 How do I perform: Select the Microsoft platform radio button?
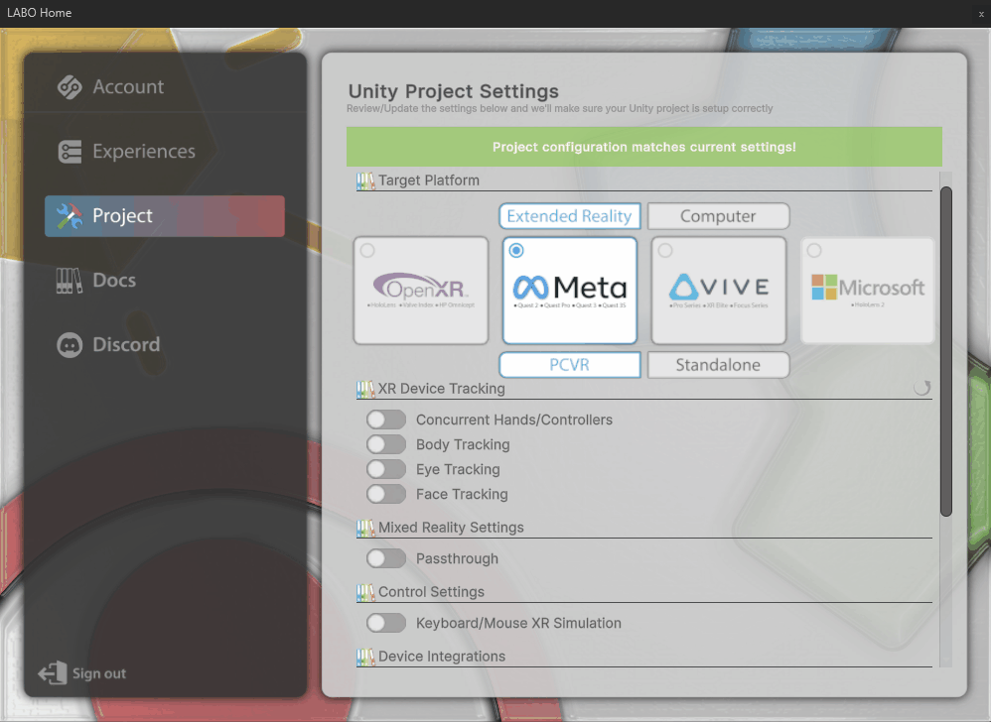click(x=814, y=251)
